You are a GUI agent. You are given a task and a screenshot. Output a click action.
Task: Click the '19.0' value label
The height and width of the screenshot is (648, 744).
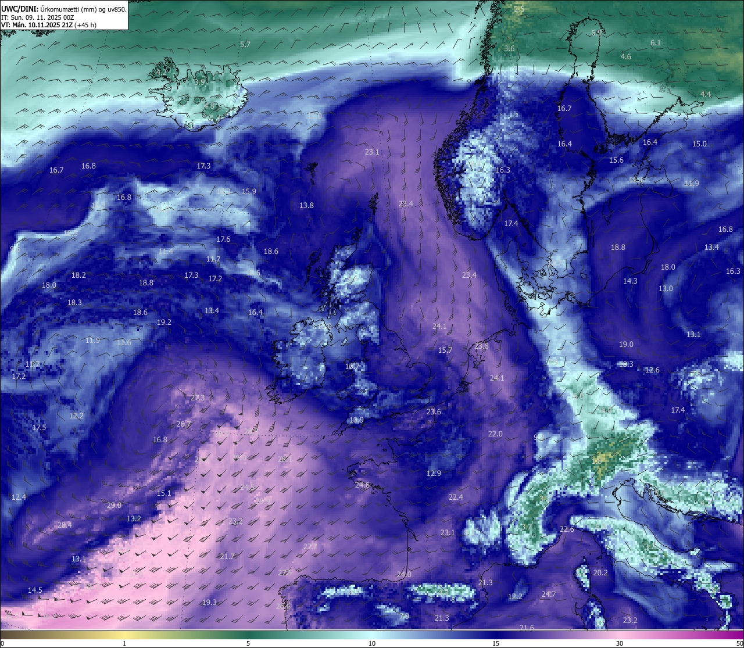(x=626, y=344)
